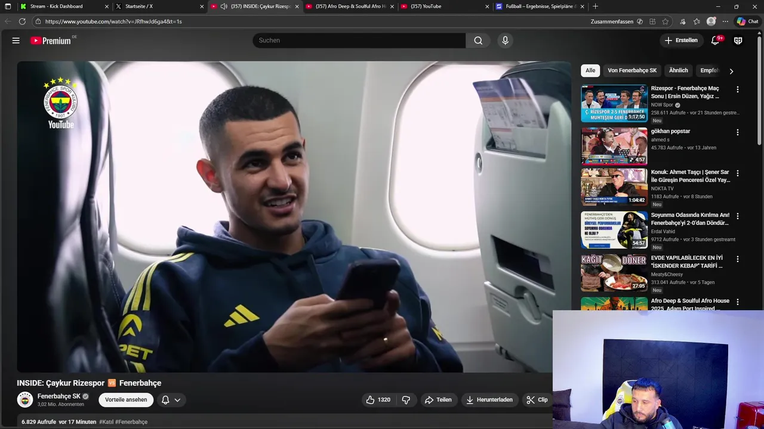Switch to the Afro Deep & Soulful Afro tab
Image resolution: width=764 pixels, height=429 pixels.
350,7
